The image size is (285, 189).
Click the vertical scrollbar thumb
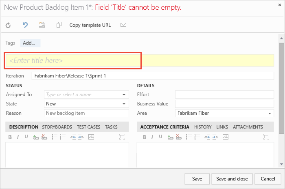click(281, 88)
